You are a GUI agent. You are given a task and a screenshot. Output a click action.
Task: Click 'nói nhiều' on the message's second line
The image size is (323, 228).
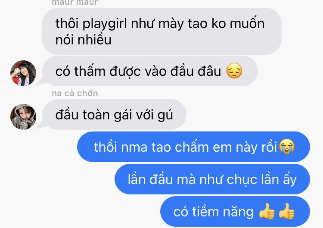pos(84,40)
